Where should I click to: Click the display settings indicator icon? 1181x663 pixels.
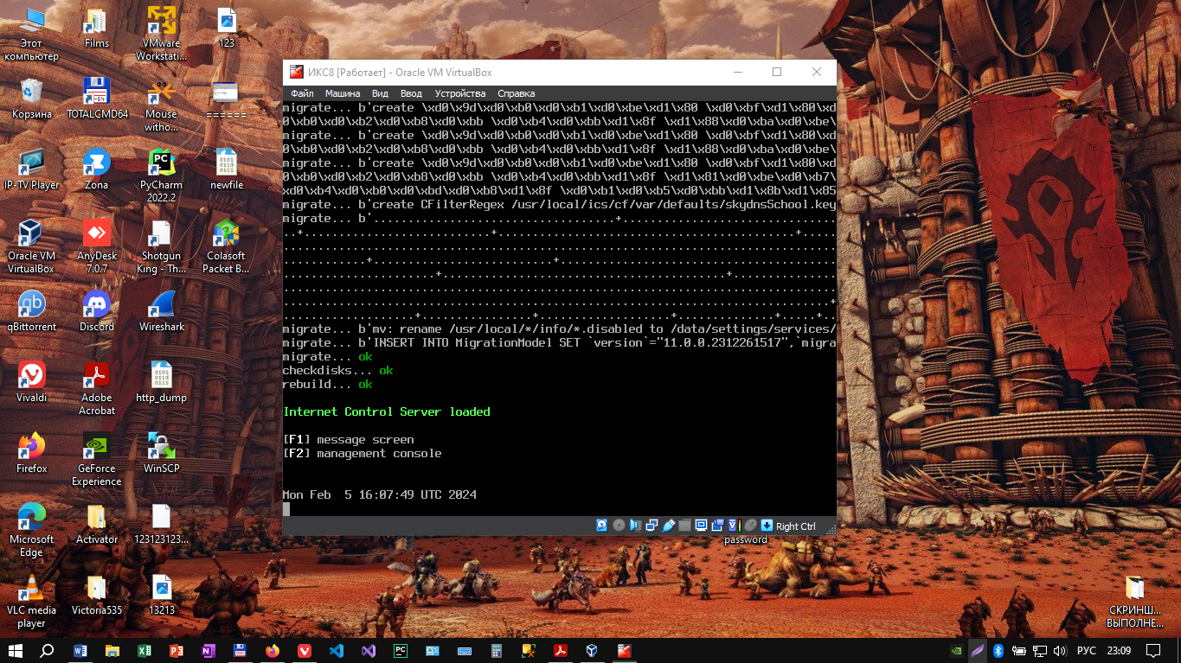pos(701,526)
